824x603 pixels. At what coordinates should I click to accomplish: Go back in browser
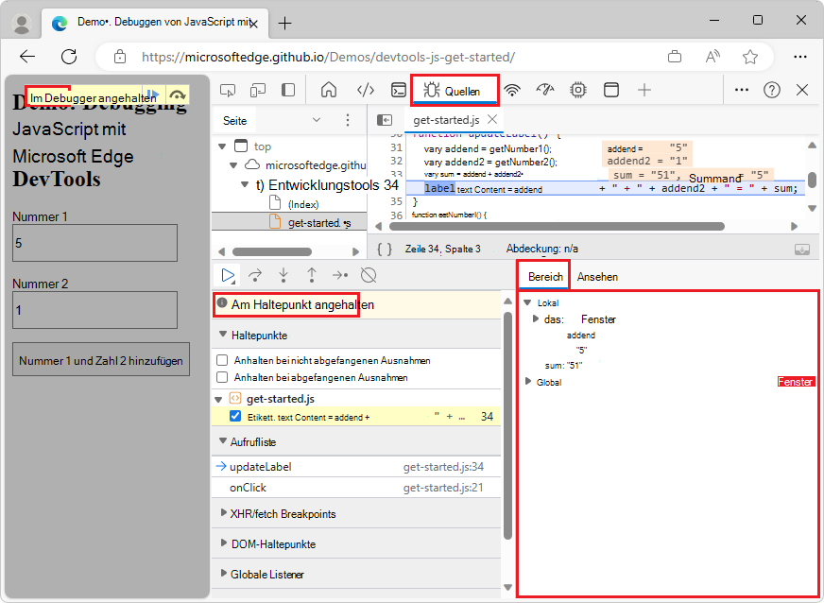[27, 57]
